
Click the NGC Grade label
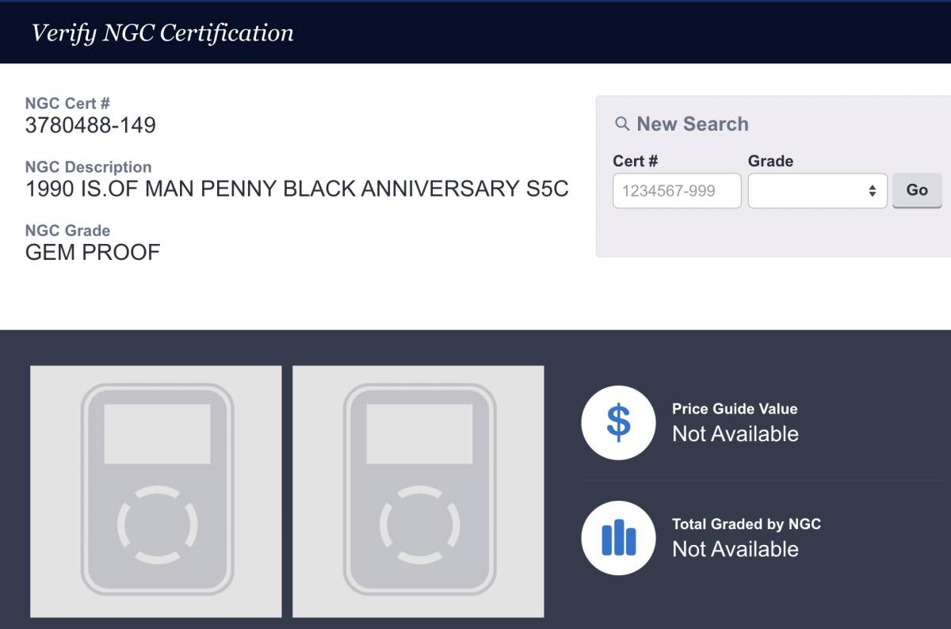[x=67, y=231]
